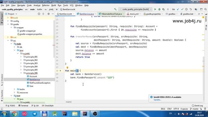The height and width of the screenshot is (117, 208).
Task: Click kotlin in the breadcrumb path
Action: tap(40, 9)
